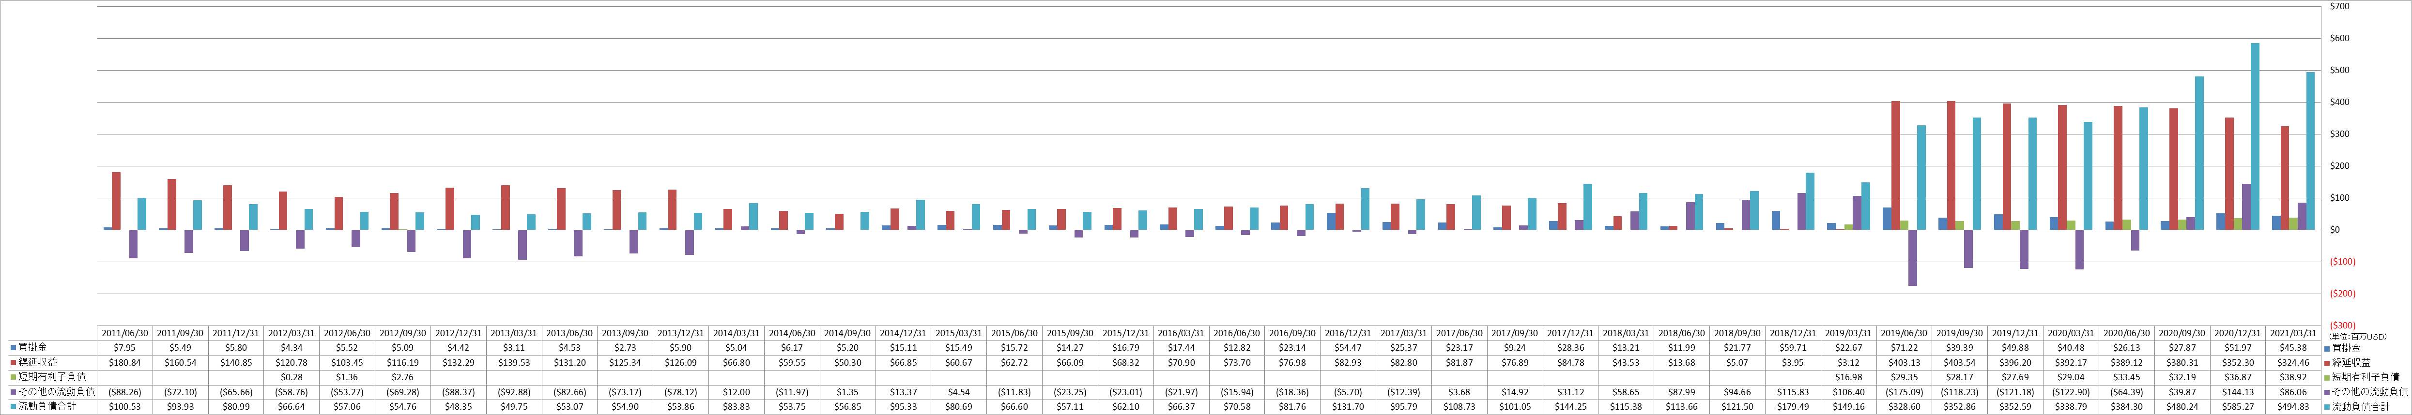Click the tall red 繰延収益 bar for 2019/06/30
This screenshot has width=2412, height=415.
click(1896, 165)
